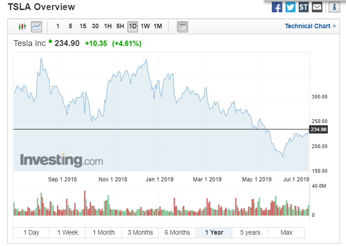
Task: Click the May 1 2019 axis label
Action: coord(257,179)
